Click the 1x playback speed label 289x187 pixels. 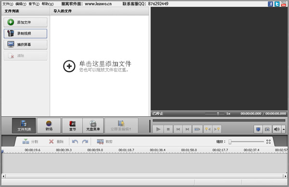pos(228,114)
